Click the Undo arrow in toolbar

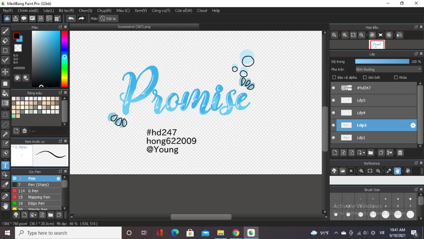click(71, 18)
